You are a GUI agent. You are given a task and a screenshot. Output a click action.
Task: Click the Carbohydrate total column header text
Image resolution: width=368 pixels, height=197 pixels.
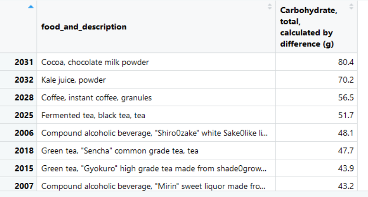coord(308,27)
